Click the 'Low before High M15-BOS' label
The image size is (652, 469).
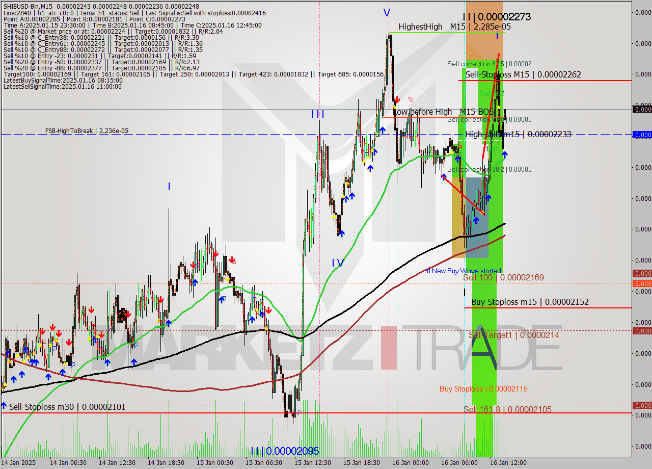443,111
